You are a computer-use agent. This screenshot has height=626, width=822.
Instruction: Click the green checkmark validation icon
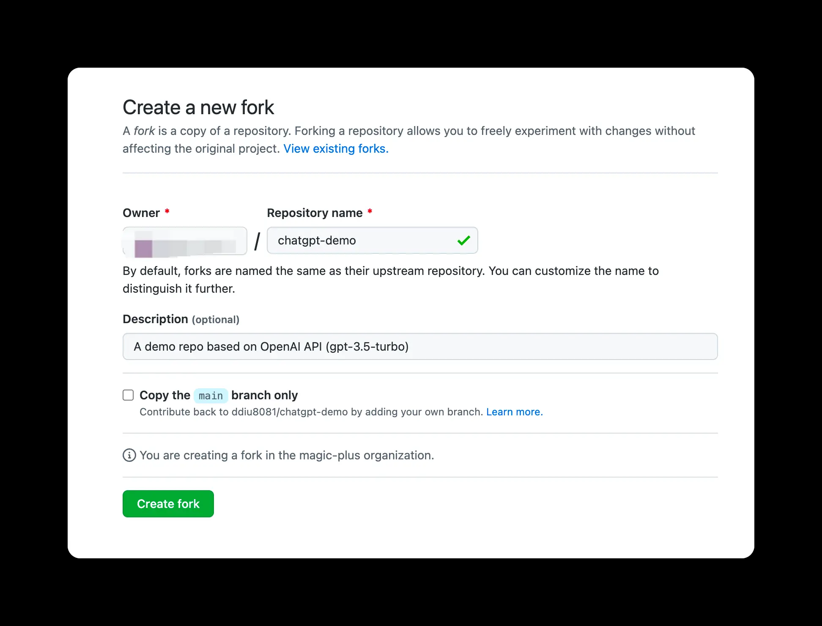pyautogui.click(x=463, y=240)
